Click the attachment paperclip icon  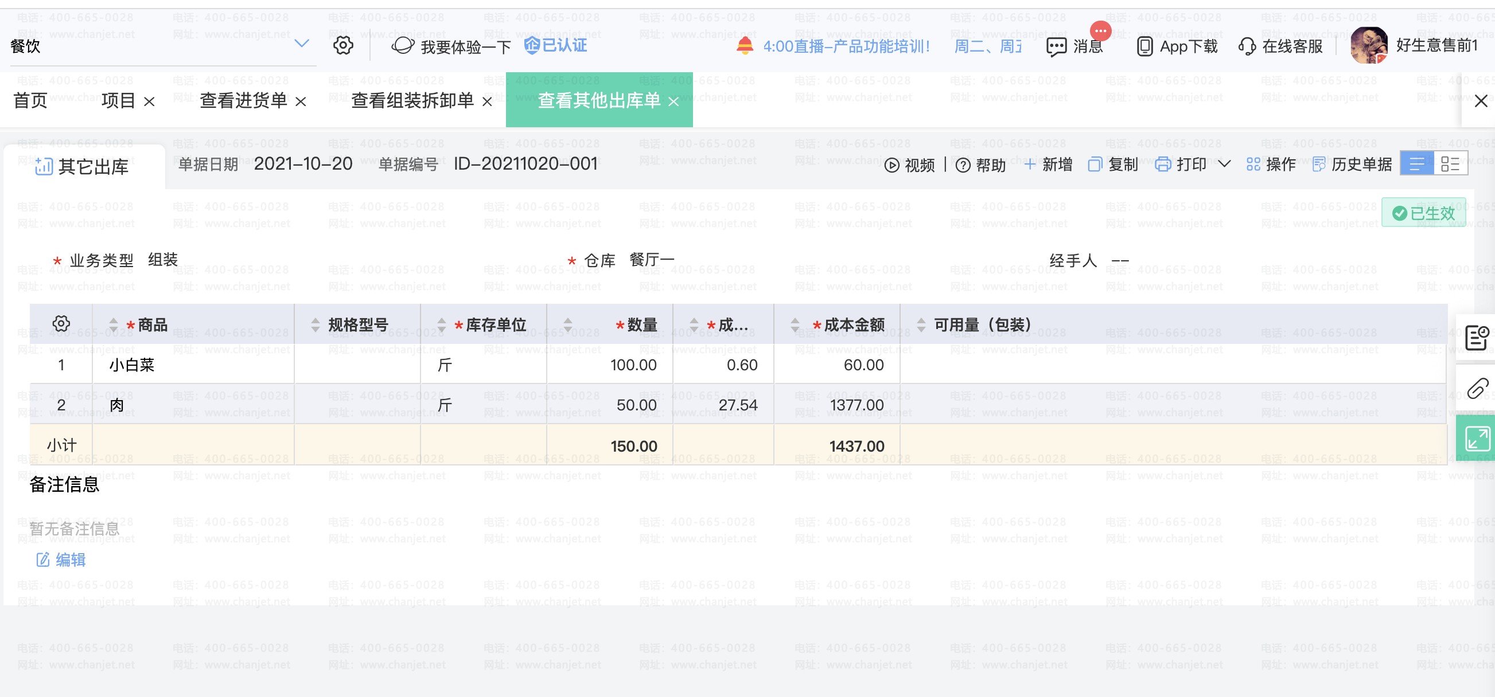1477,388
